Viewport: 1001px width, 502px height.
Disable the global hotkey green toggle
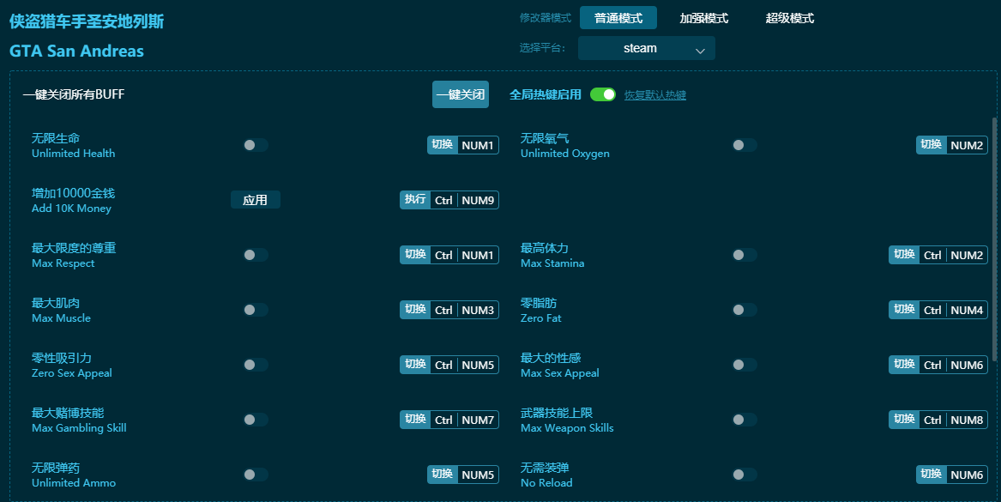point(603,94)
